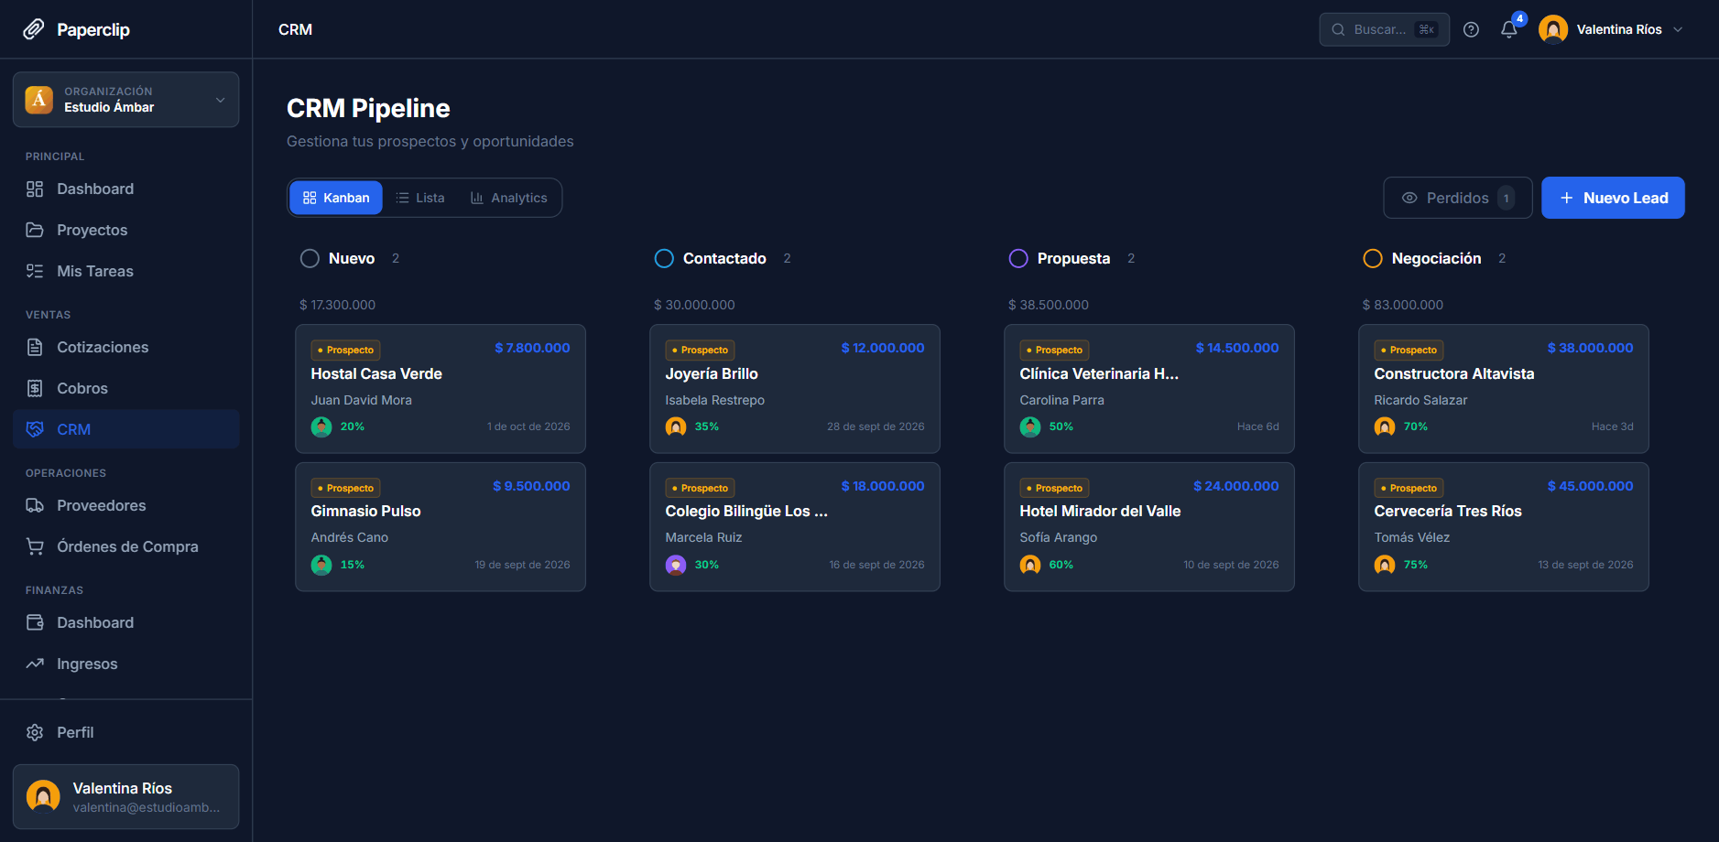Click the Paperclip logo icon

pyautogui.click(x=34, y=29)
